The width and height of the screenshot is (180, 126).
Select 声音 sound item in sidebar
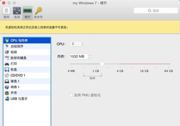(x=27, y=93)
